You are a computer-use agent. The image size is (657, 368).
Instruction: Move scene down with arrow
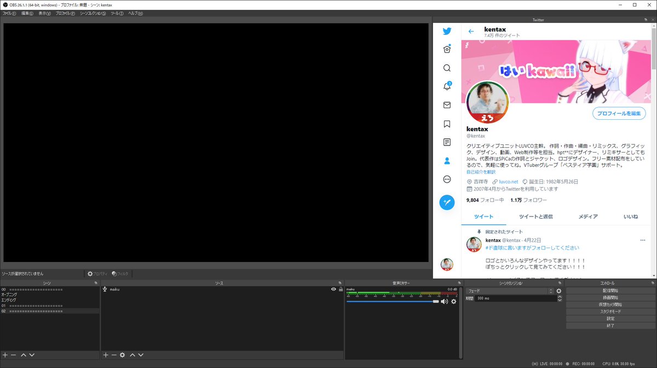pos(32,355)
